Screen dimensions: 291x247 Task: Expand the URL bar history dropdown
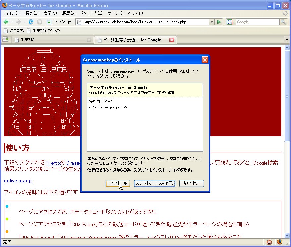(212, 22)
